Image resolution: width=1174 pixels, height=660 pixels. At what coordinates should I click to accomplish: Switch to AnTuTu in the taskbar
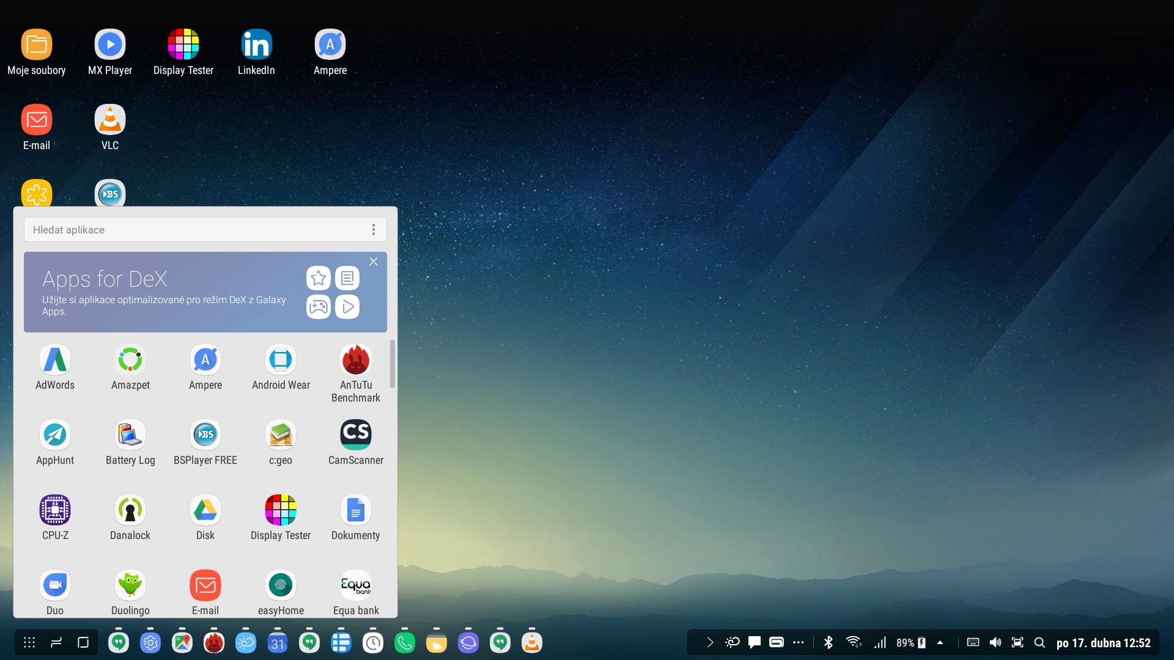point(214,642)
